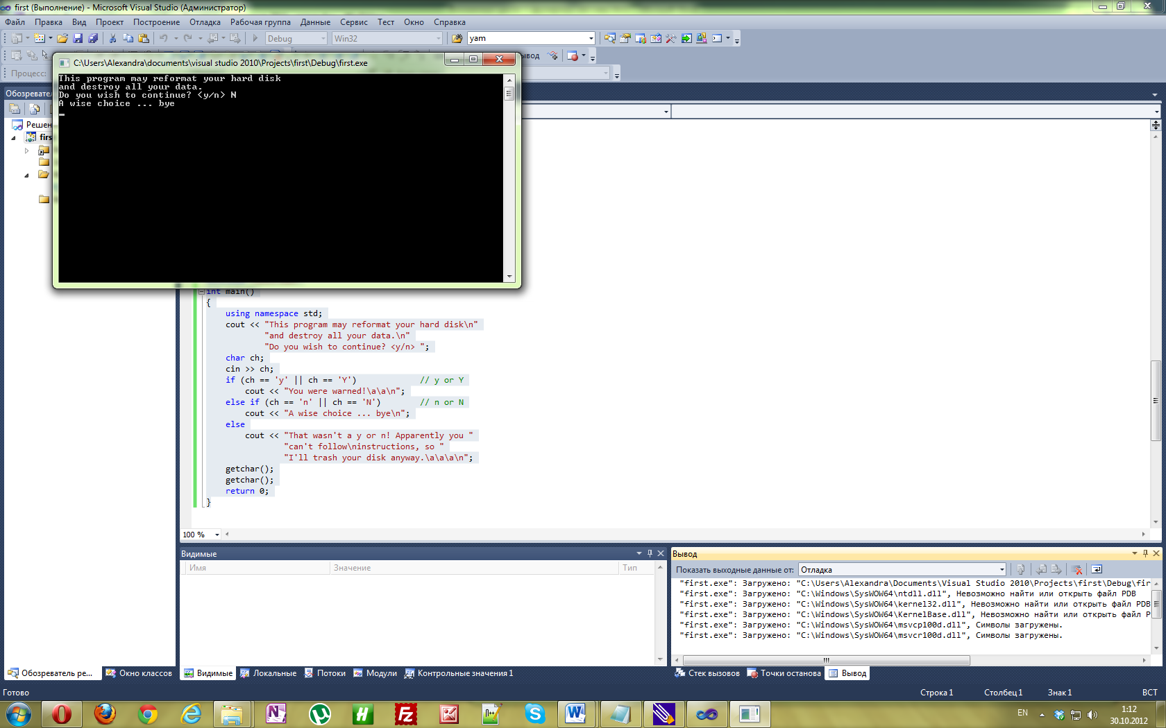Switch to the Потоки tab
1166x728 pixels.
coord(325,673)
